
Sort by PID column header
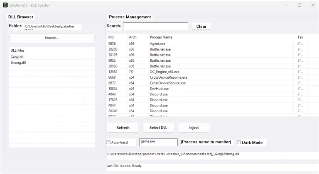pyautogui.click(x=117, y=37)
